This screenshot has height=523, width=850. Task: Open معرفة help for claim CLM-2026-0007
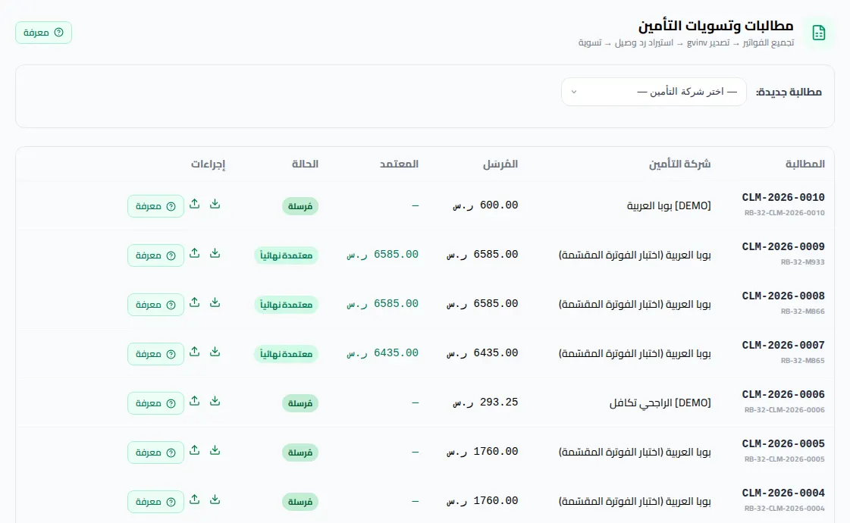coord(155,354)
